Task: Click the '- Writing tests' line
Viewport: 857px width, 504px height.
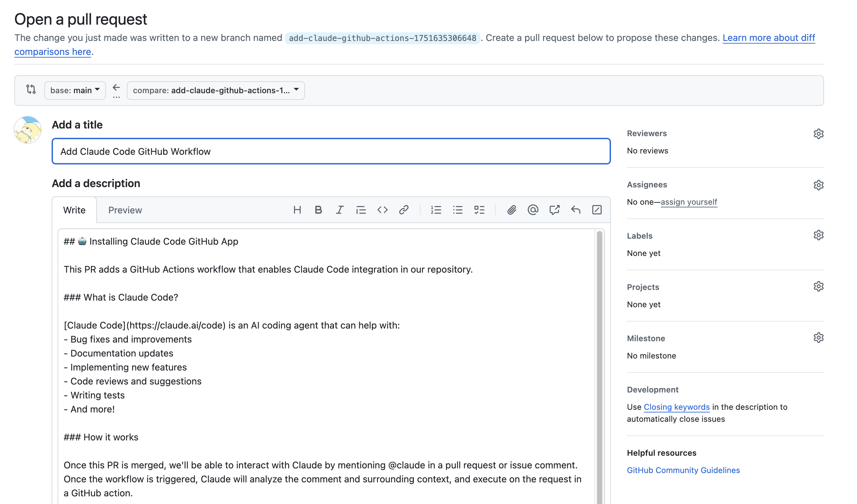Action: [x=94, y=395]
